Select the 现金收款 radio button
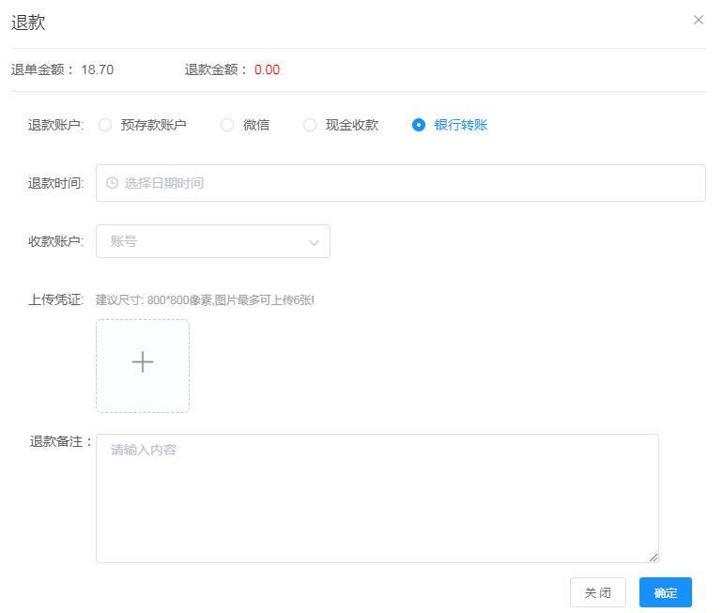Screen dimensions: 723x613 click(x=310, y=125)
